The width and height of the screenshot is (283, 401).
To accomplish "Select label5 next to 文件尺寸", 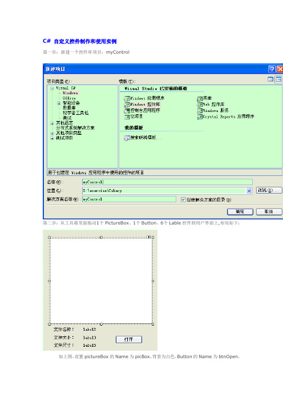I will [90, 345].
